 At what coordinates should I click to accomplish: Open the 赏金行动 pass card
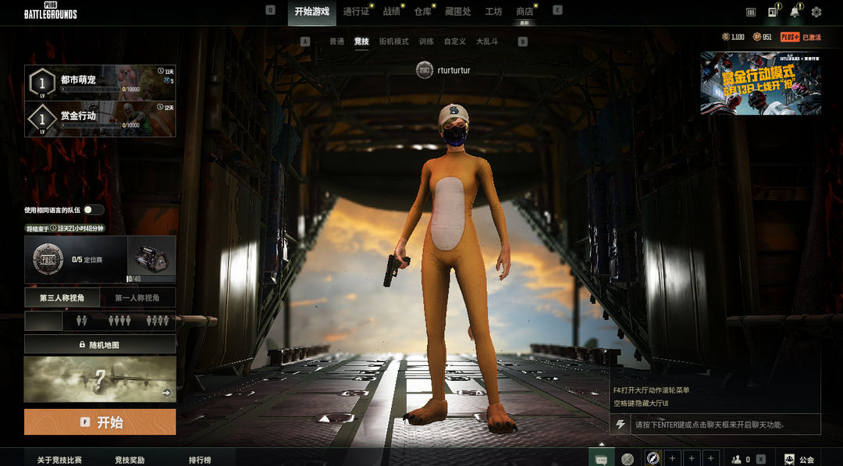100,119
